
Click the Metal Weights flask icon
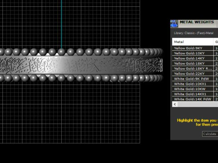[x=174, y=24]
